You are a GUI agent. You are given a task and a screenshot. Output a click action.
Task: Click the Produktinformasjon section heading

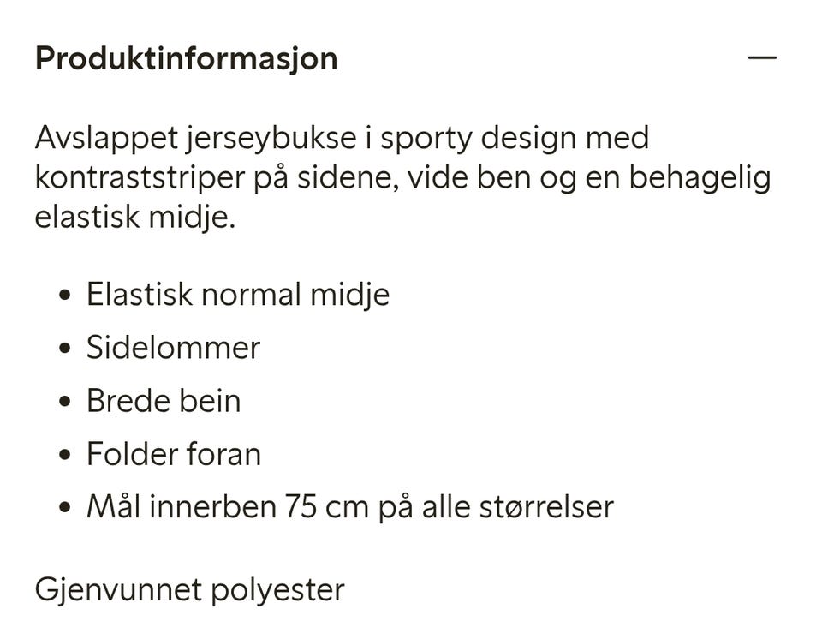click(186, 58)
